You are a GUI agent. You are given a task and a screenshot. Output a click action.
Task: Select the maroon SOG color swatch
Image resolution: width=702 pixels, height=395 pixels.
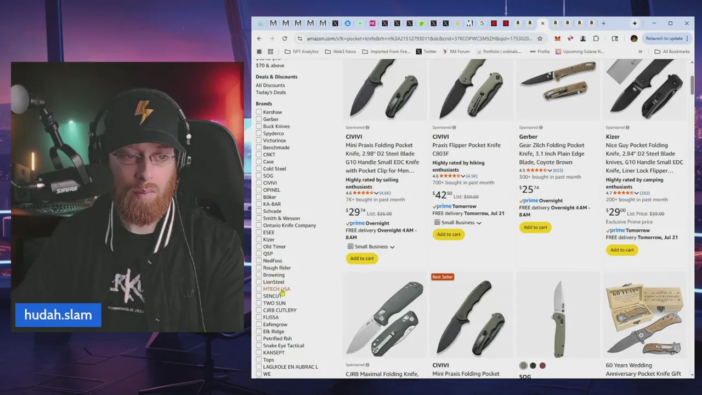(542, 365)
